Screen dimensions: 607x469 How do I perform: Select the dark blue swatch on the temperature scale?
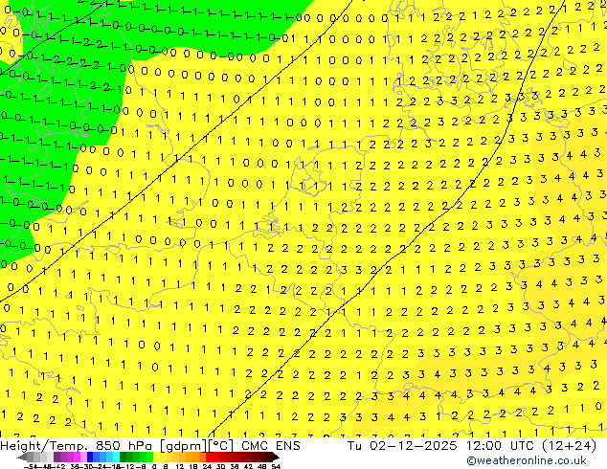[90, 457]
